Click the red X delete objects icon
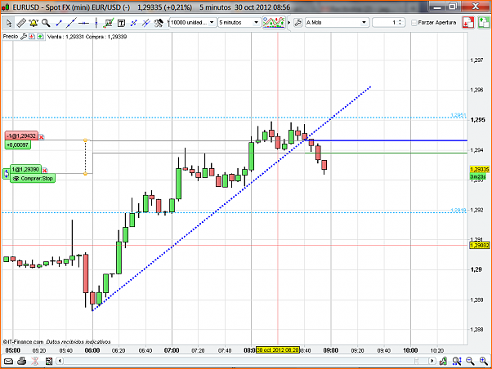 tap(35, 361)
